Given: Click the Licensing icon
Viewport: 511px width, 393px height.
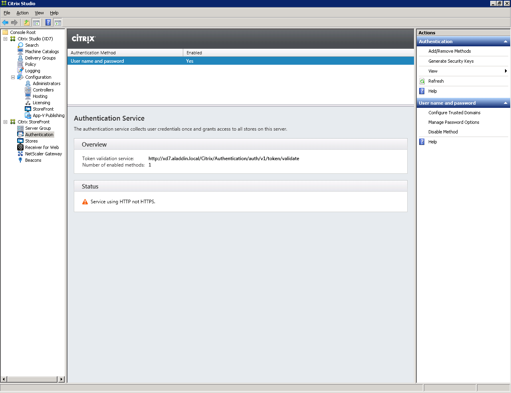Looking at the screenshot, I should (28, 103).
